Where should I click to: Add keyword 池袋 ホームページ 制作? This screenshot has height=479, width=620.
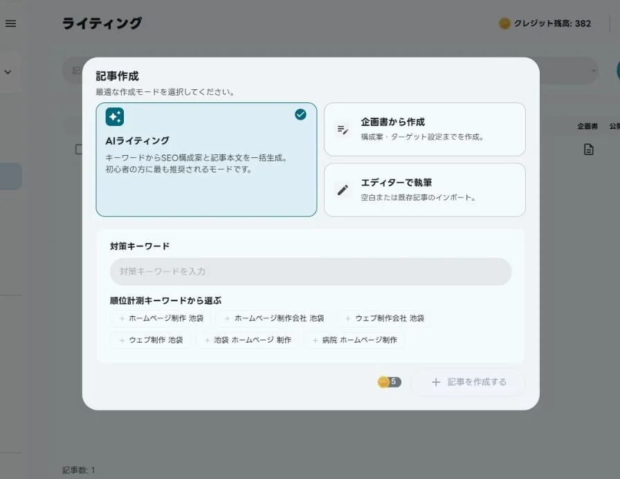pyautogui.click(x=247, y=340)
